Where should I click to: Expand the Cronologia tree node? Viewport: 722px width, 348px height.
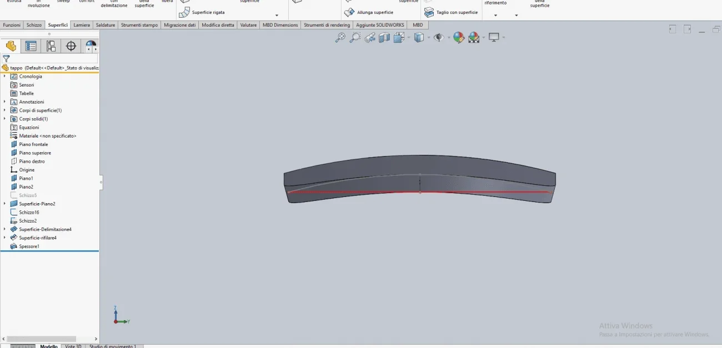coord(4,77)
